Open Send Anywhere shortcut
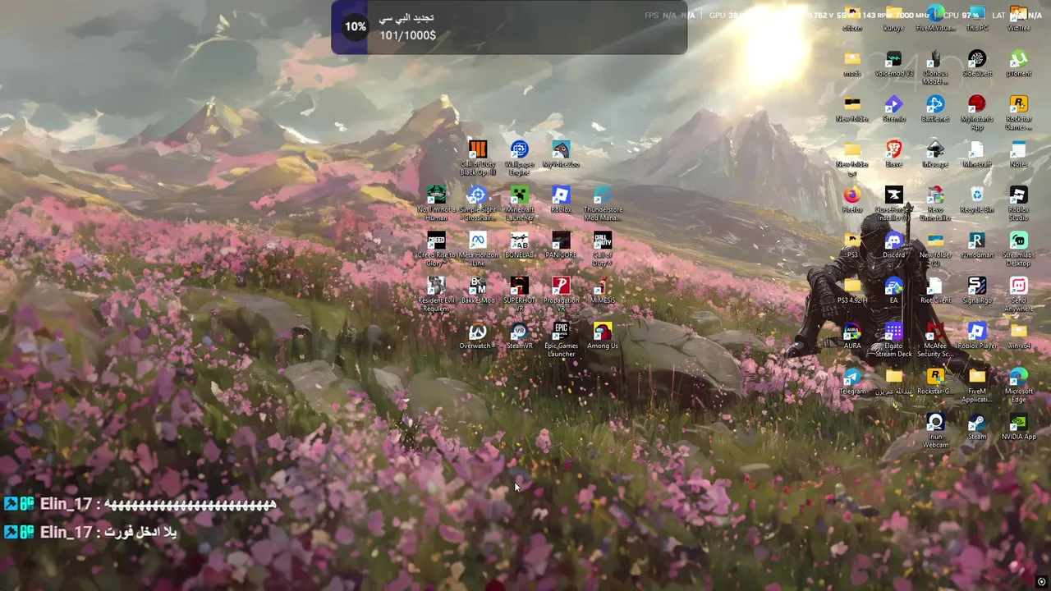Image resolution: width=1051 pixels, height=591 pixels. point(1018,285)
